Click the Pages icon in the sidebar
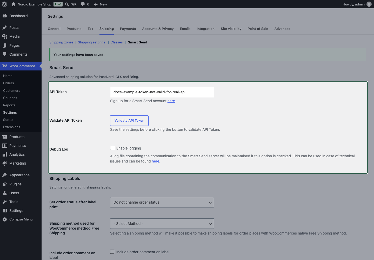This screenshot has height=260, width=374. click(x=5, y=45)
